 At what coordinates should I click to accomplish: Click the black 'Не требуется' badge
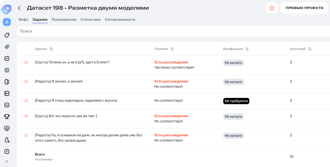tap(236, 101)
